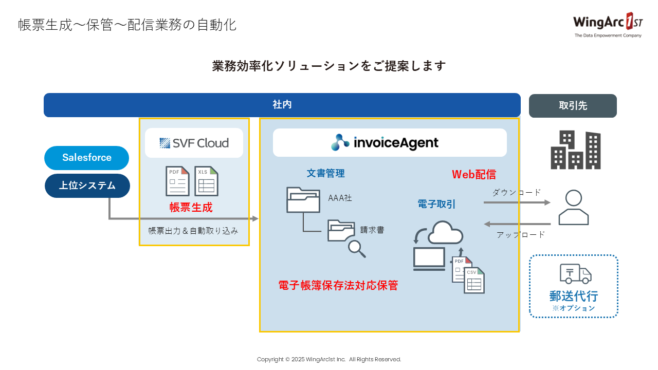Click the 電子帳簿保存法対応保管 red text

click(x=338, y=286)
